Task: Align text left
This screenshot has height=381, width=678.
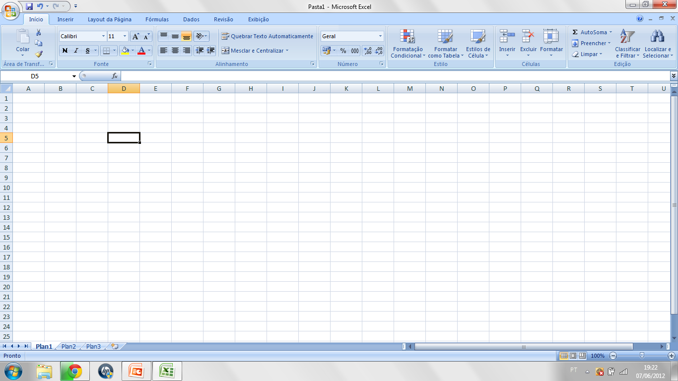Action: [x=164, y=51]
